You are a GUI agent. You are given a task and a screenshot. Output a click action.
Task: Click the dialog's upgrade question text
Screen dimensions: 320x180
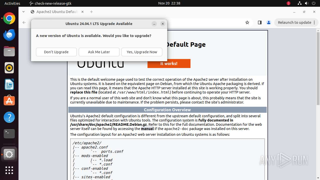pos(93,36)
